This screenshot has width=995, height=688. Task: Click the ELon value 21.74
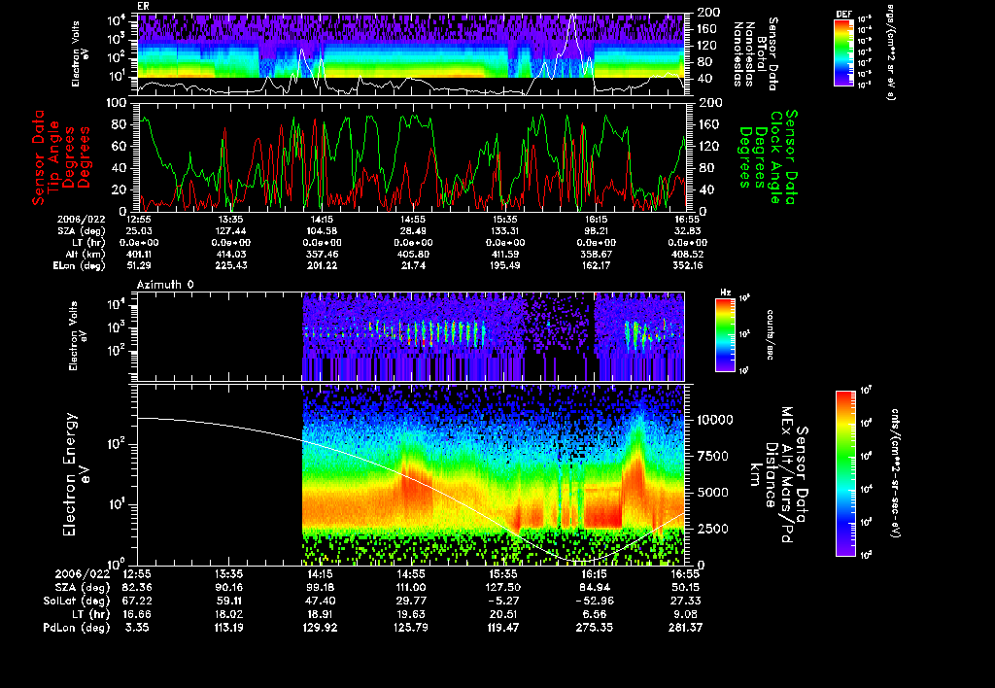[x=414, y=266]
